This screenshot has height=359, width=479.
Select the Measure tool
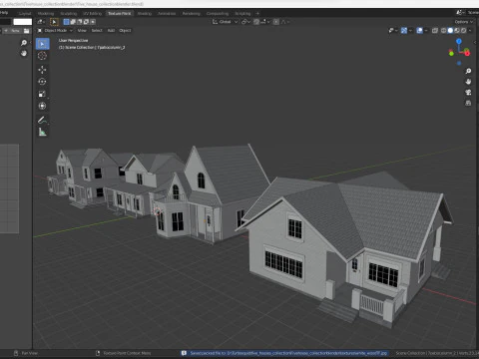click(42, 132)
